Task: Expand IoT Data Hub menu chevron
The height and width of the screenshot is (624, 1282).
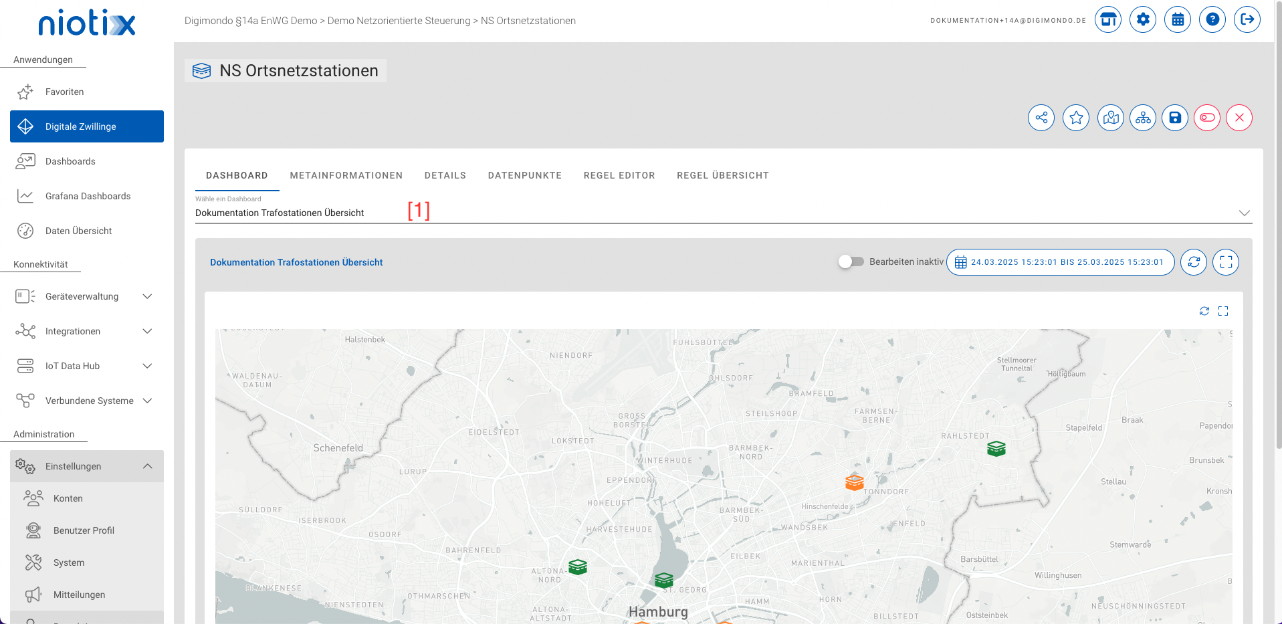Action: (148, 366)
